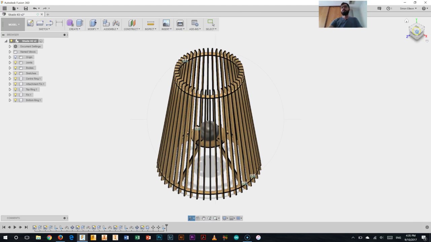The height and width of the screenshot is (242, 431).
Task: Click timeline Play button
Action: [x=14, y=228]
